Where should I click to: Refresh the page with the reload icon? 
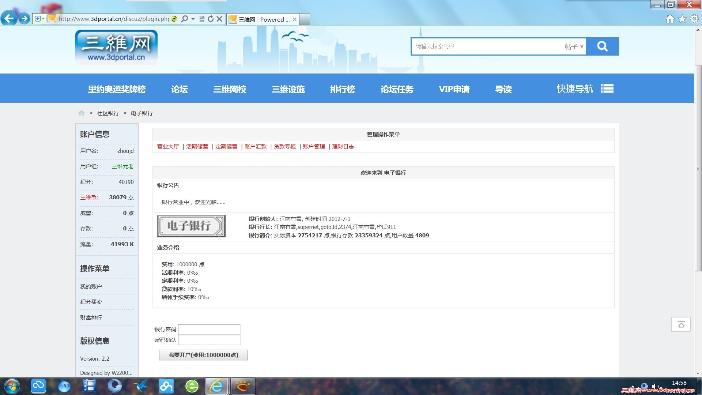pyautogui.click(x=211, y=19)
